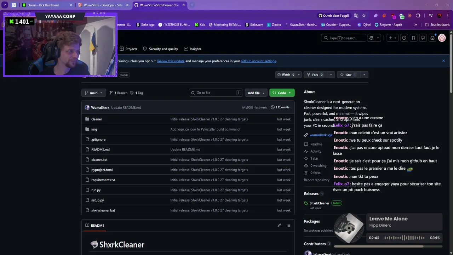This screenshot has height=255, width=453.
Task: Bookmark page with the star icon
Action: [364, 16]
